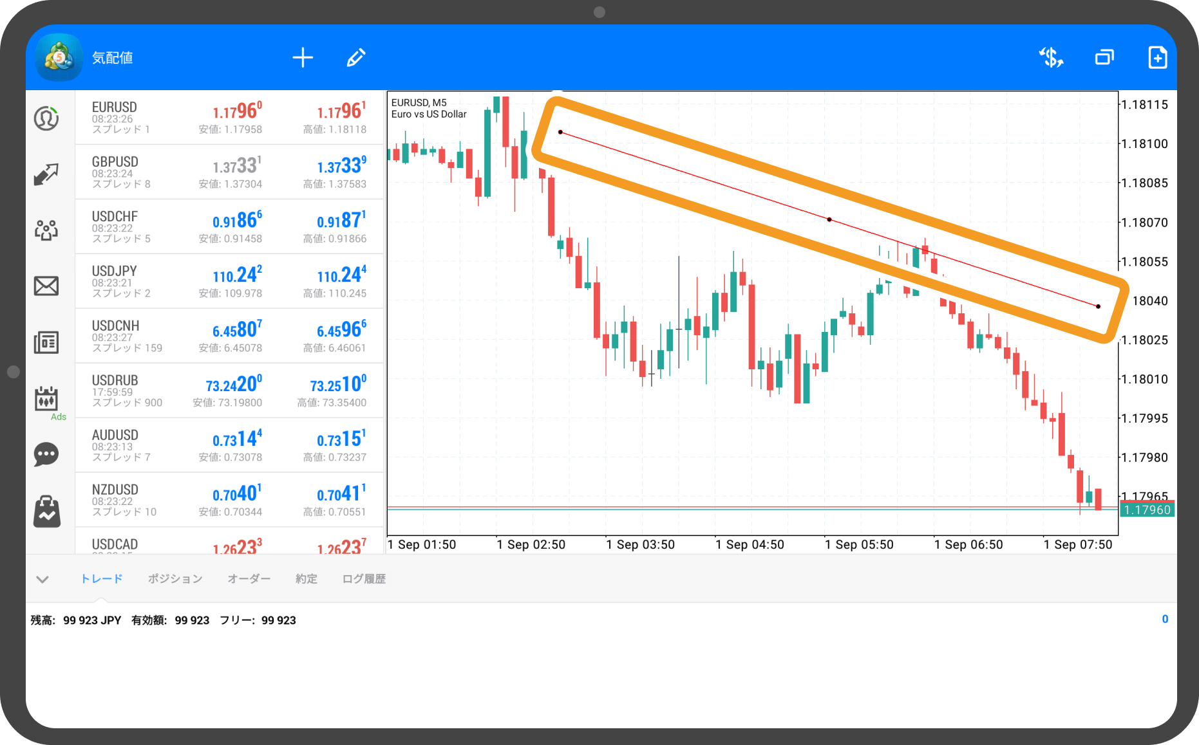Tap GBPUSD ask price 1.37339

[341, 165]
